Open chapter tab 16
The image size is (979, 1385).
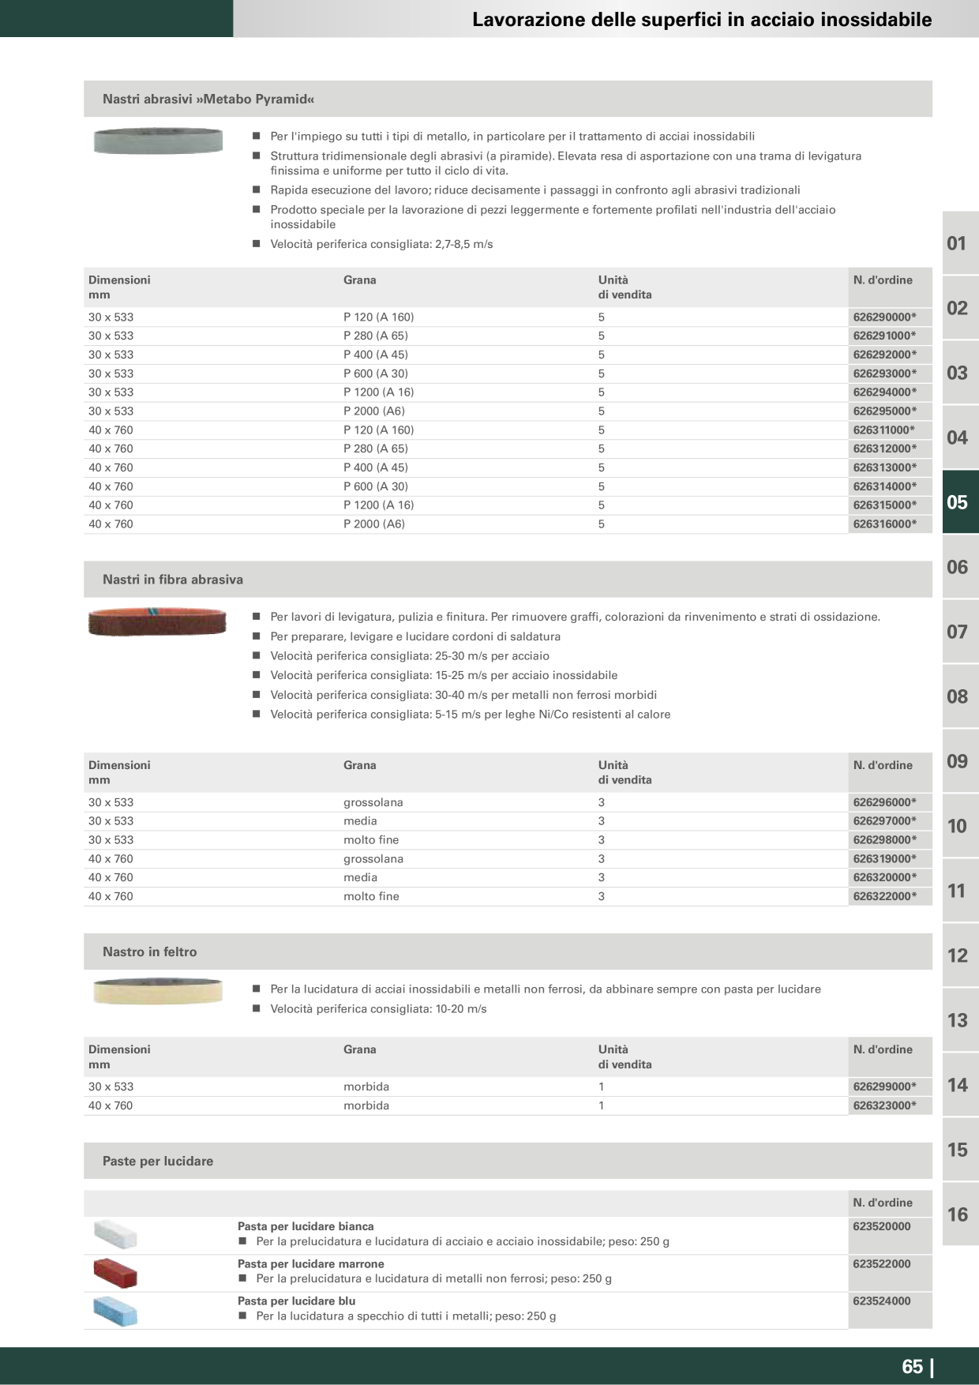(960, 1214)
